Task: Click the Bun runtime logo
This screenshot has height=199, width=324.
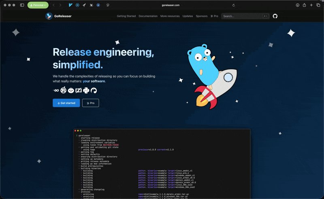Action: [x=71, y=91]
